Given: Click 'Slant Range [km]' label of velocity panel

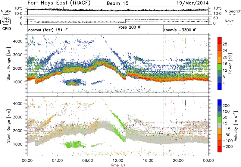Looking at the screenshot, I should (8, 126).
